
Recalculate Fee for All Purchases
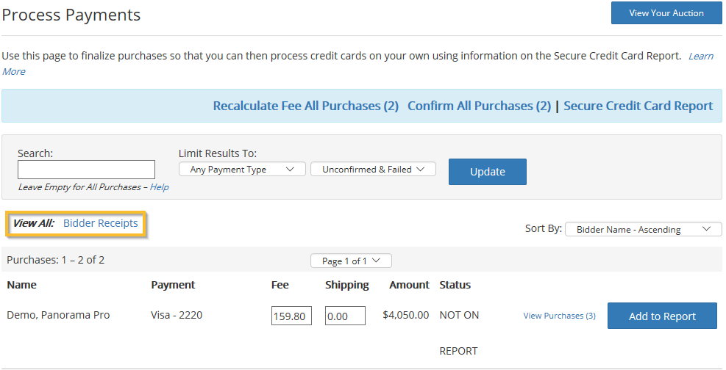pyautogui.click(x=305, y=106)
